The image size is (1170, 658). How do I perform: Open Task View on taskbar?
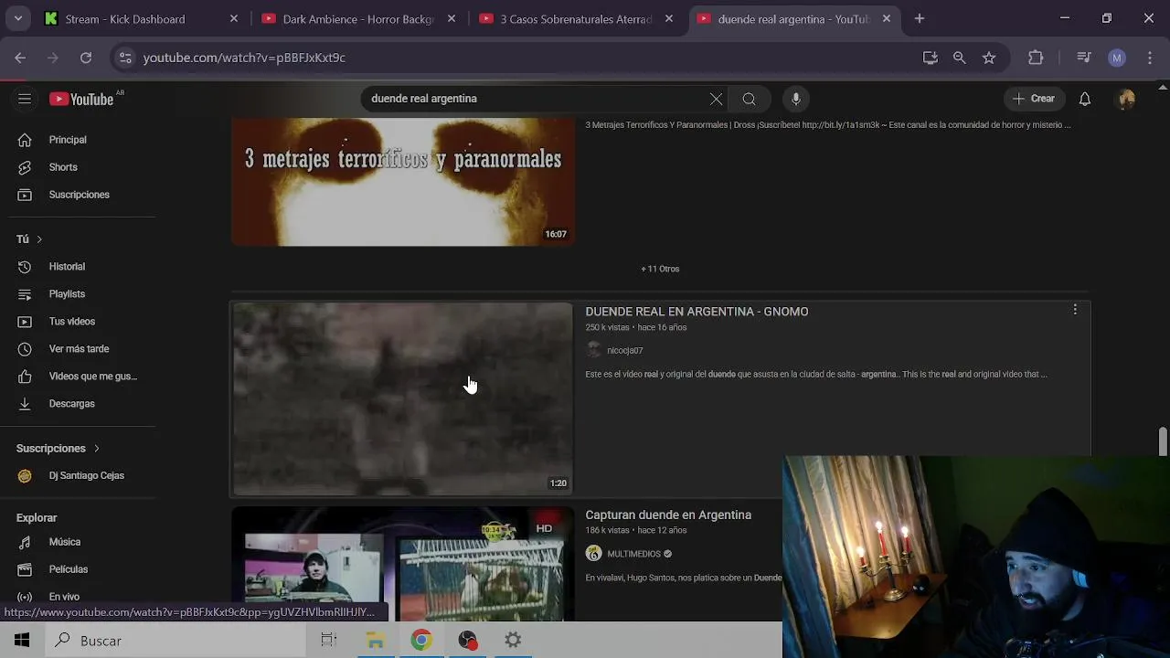coord(329,641)
